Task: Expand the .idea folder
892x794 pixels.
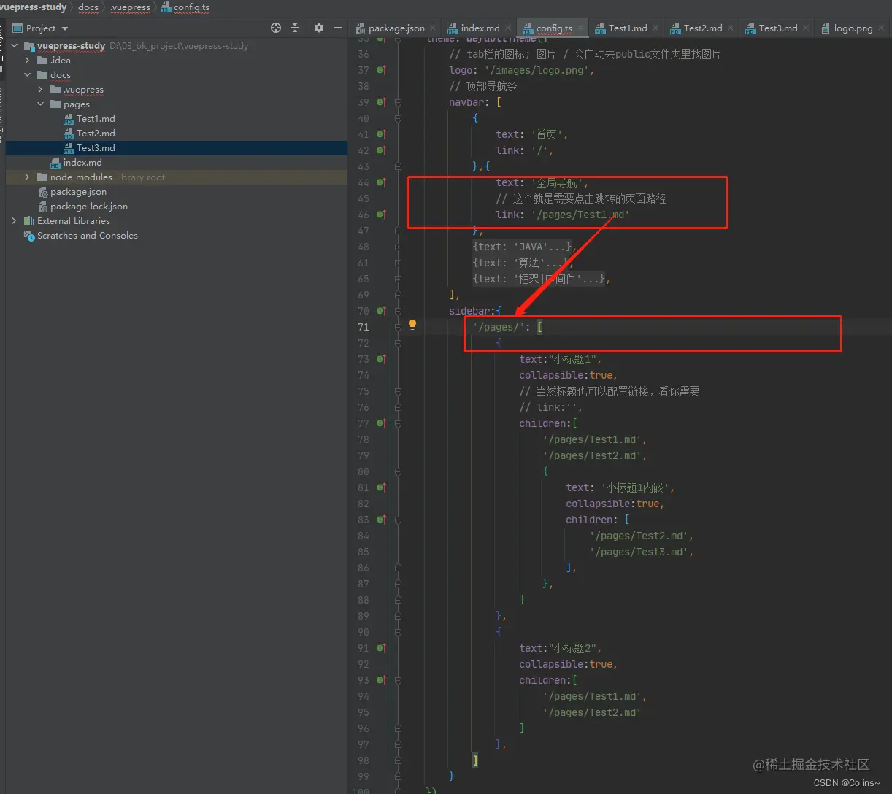Action: click(x=28, y=60)
